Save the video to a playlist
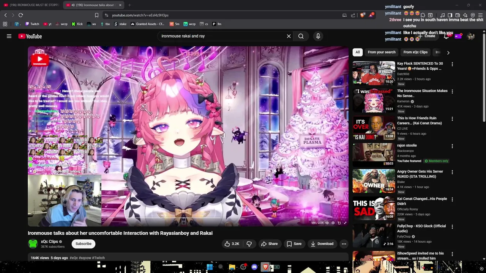 point(294,244)
